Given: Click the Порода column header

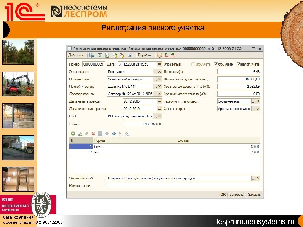Looking at the screenshot, I should pos(135,140).
